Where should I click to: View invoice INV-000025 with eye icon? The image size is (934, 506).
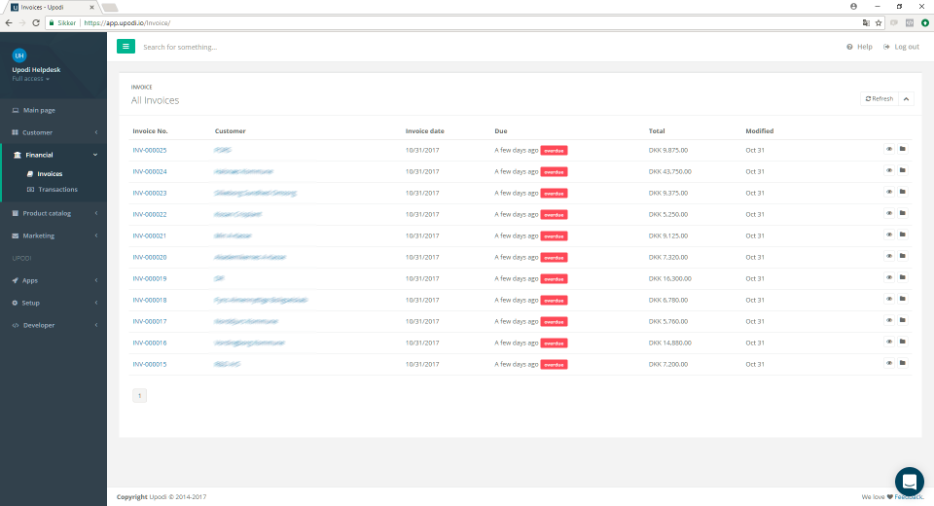[888, 150]
